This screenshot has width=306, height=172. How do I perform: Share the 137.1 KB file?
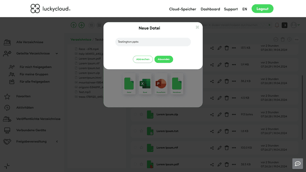tap(212, 48)
